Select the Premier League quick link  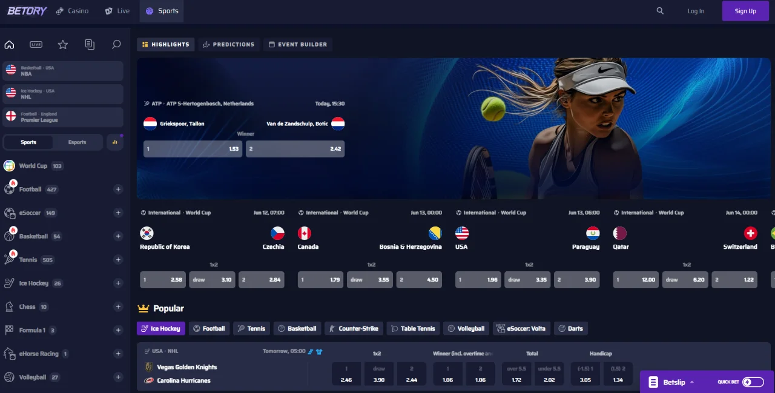pyautogui.click(x=63, y=117)
